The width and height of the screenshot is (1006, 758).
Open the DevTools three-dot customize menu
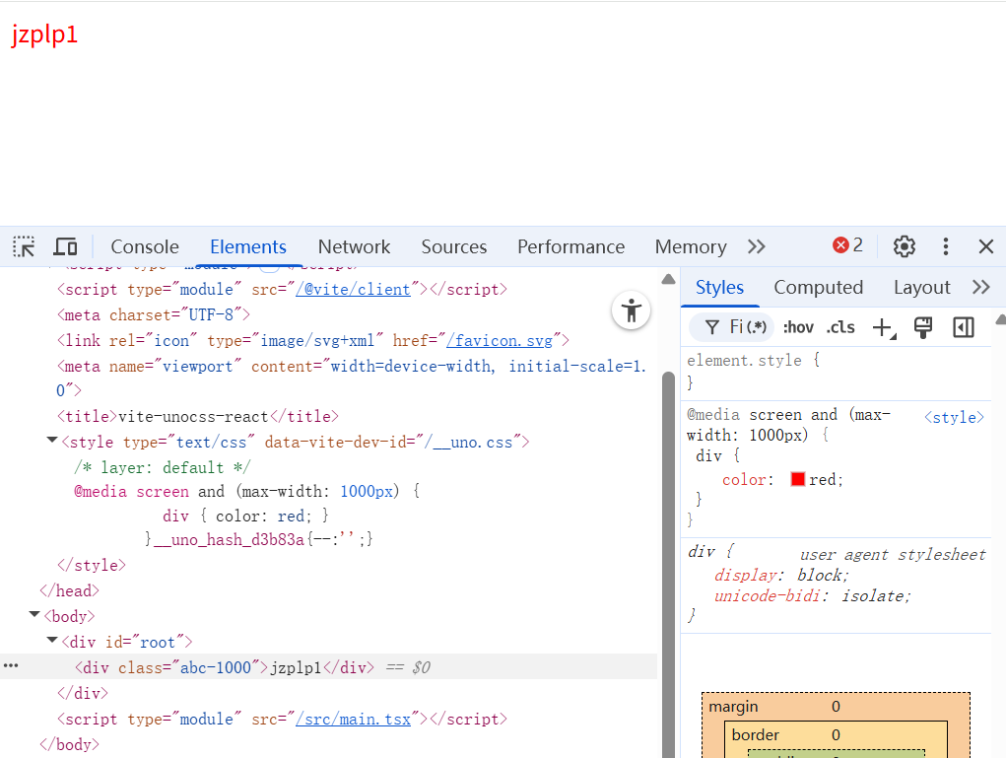(945, 246)
